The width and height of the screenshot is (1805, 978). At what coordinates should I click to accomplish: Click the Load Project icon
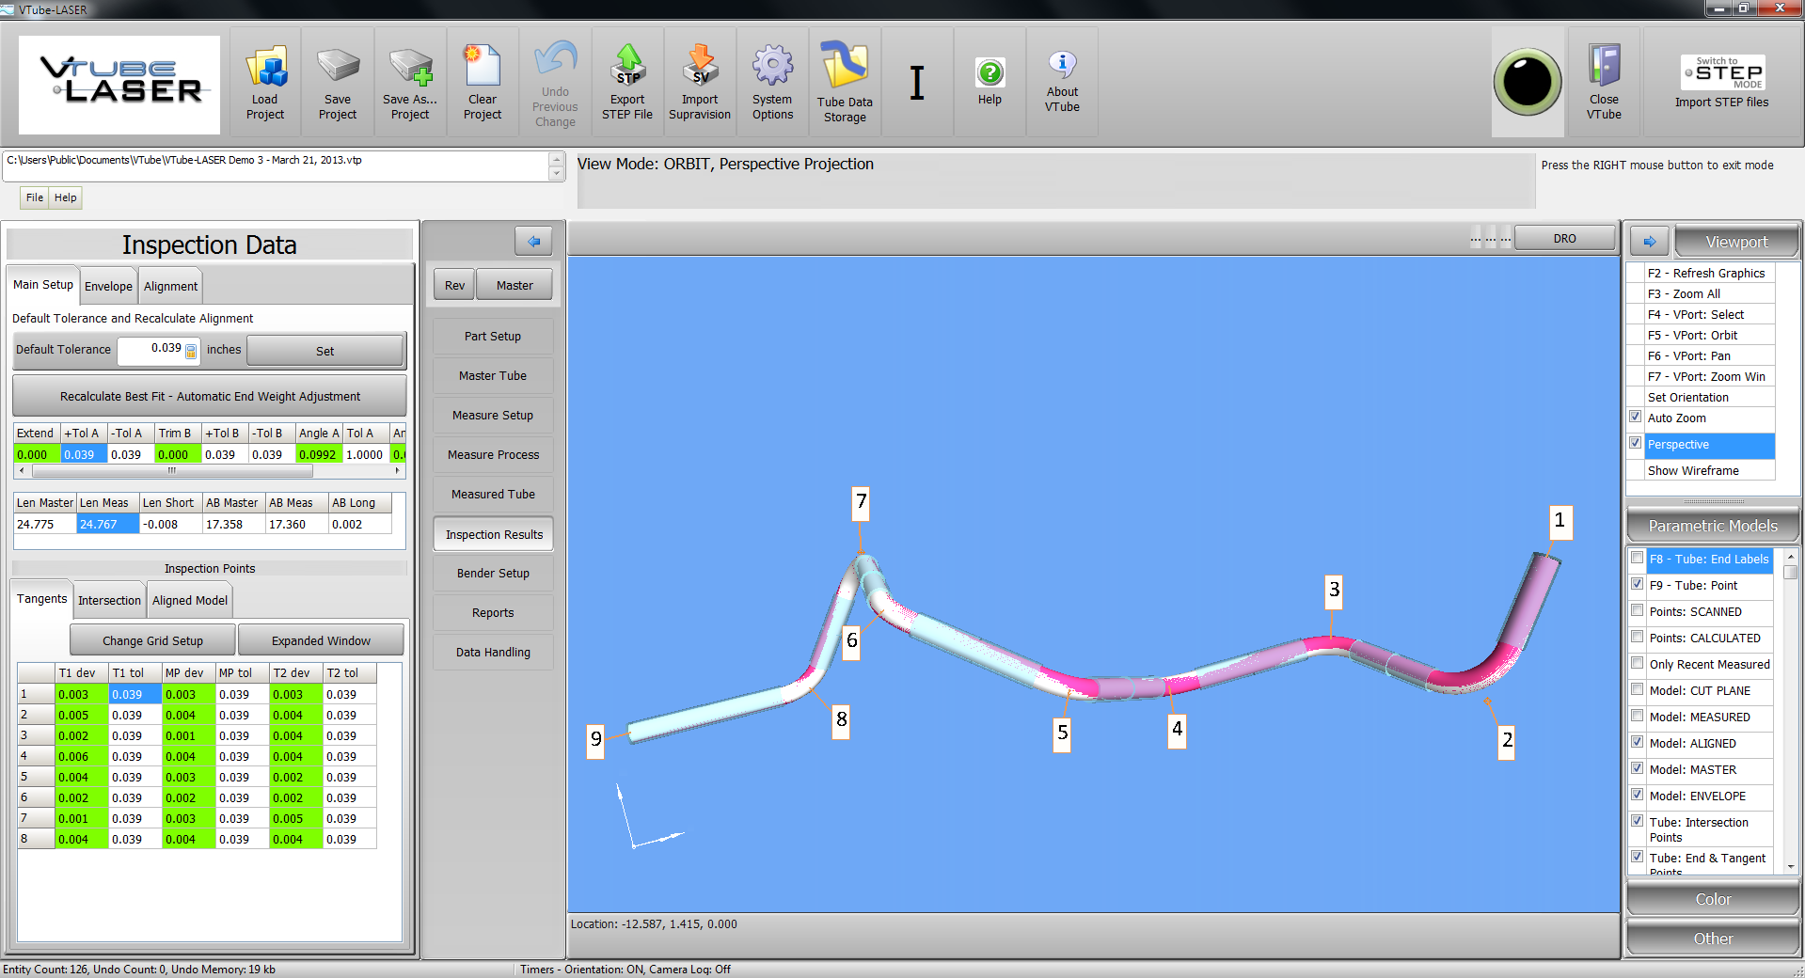(265, 70)
